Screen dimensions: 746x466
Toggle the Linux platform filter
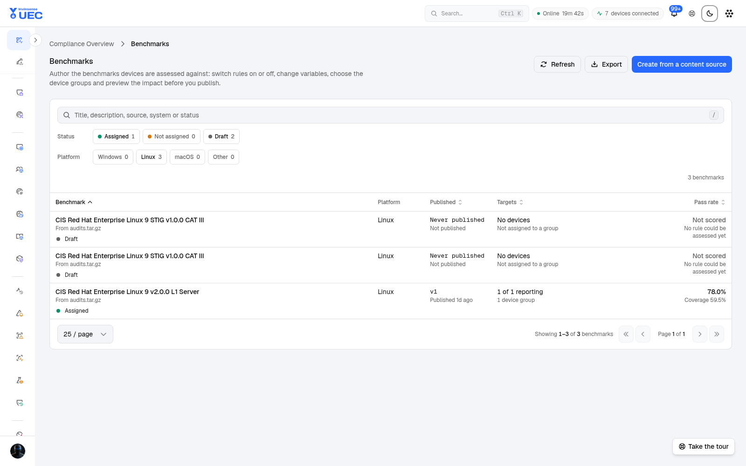tap(152, 157)
